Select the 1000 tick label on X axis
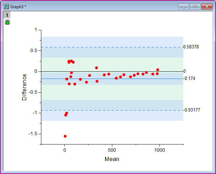The image size is (216, 174). click(160, 150)
